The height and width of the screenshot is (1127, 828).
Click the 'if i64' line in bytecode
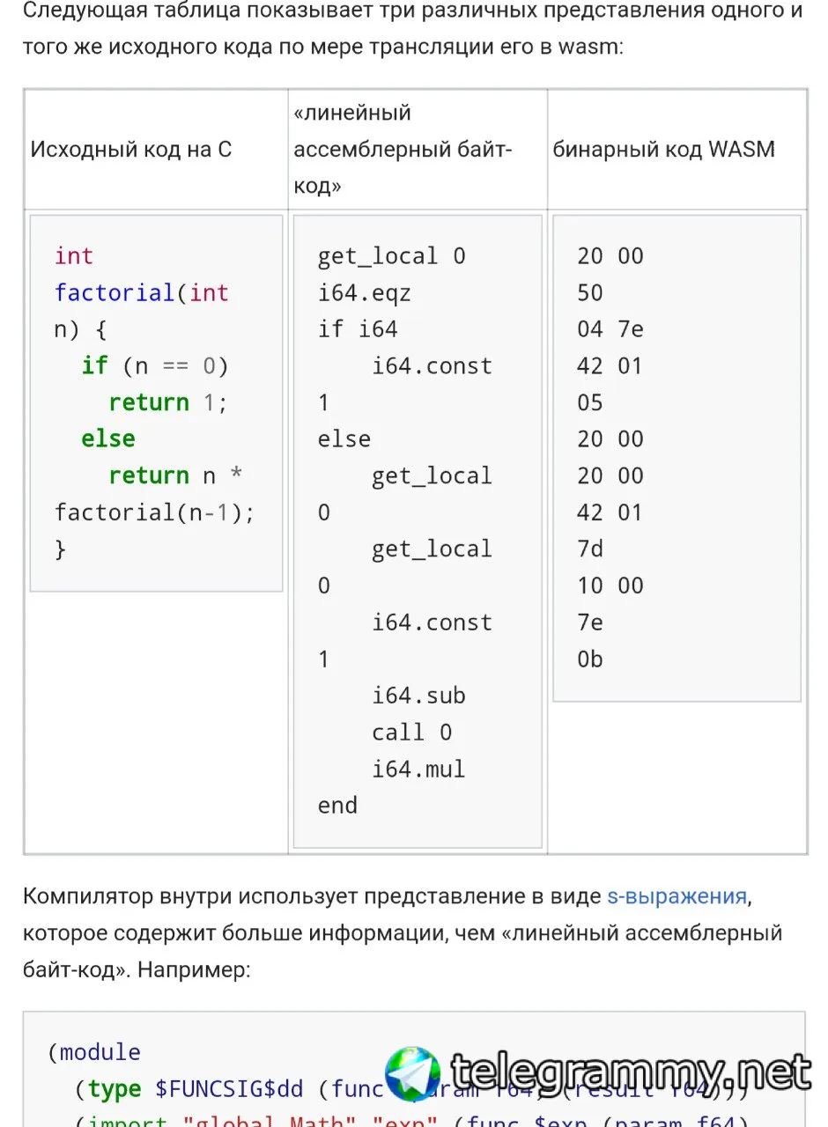(x=358, y=329)
